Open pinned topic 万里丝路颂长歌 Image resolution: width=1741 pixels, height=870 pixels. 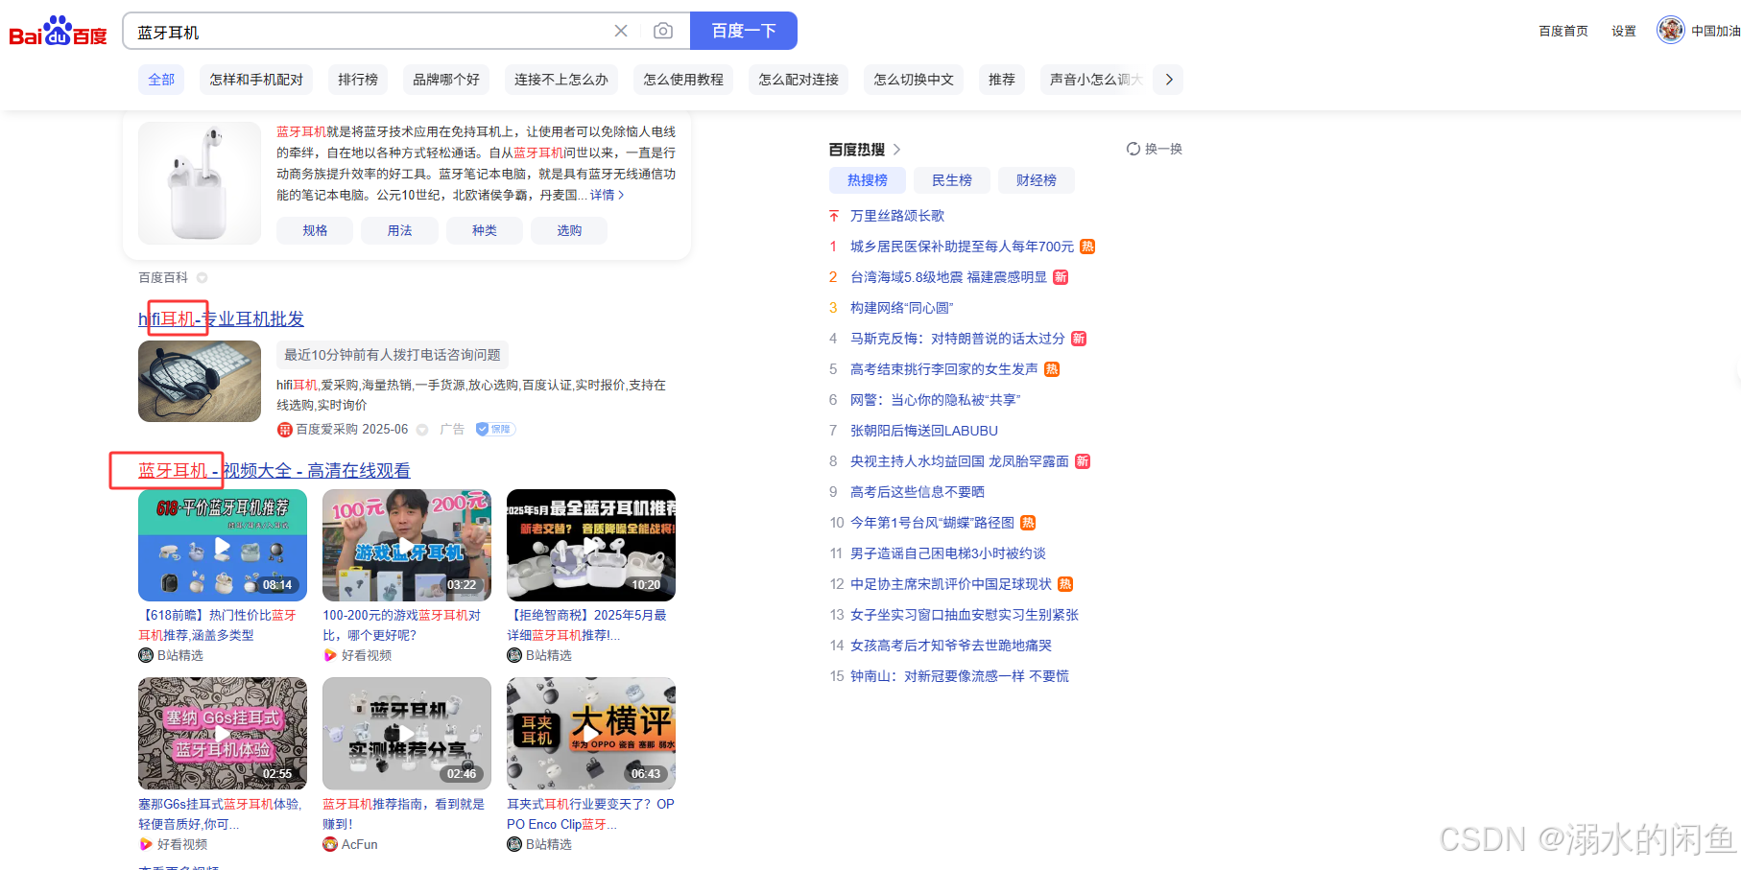click(897, 216)
